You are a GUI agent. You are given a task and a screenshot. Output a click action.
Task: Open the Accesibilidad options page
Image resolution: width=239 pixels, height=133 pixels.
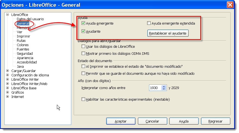(x=27, y=62)
